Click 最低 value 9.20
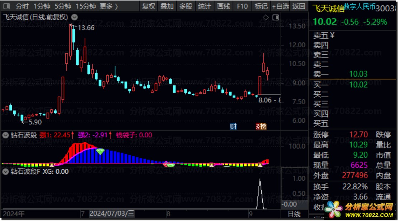 tap(360, 155)
